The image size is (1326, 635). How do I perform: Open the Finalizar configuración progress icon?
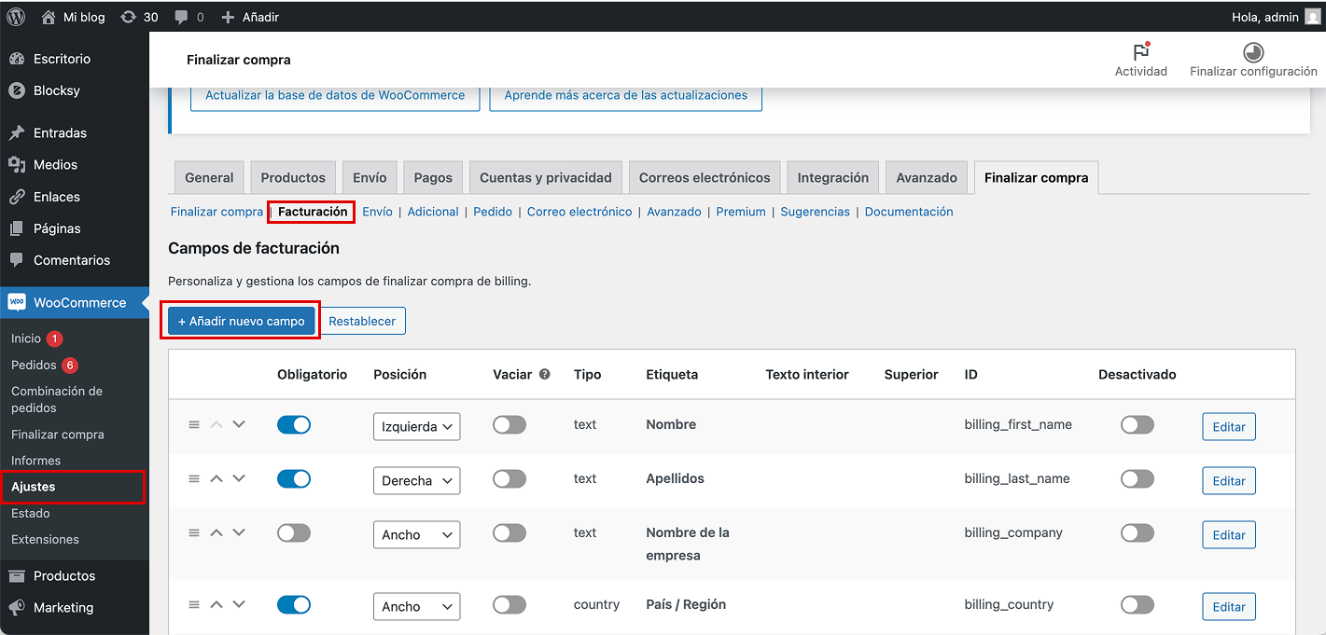tap(1253, 51)
